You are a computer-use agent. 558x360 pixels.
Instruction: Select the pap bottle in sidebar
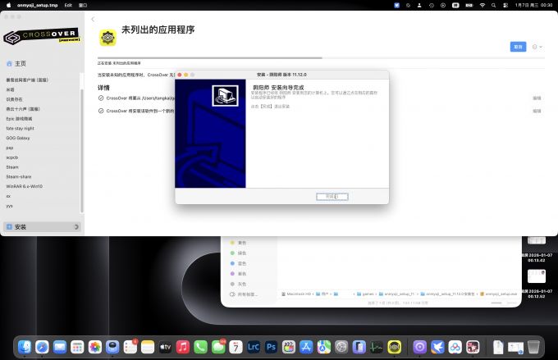[10, 148]
